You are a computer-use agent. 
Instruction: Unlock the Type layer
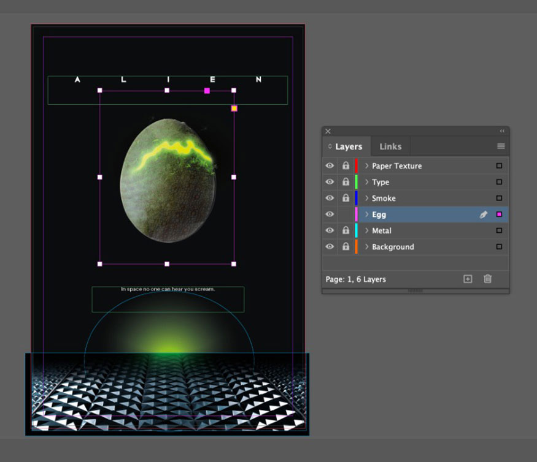pyautogui.click(x=346, y=182)
